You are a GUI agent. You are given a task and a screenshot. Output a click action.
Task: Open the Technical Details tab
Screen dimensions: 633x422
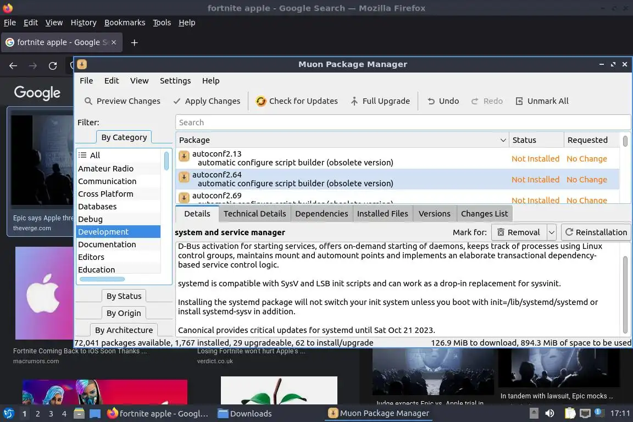(x=255, y=214)
